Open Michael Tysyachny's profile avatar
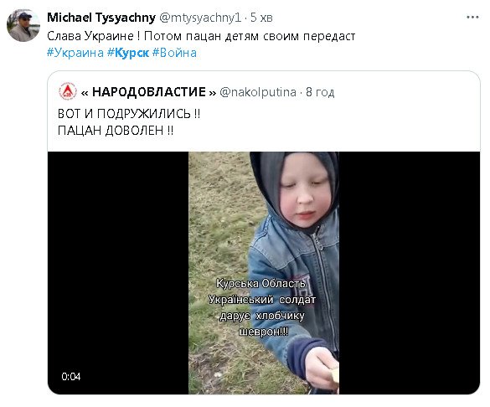This screenshot has height=407, width=490. point(23,25)
